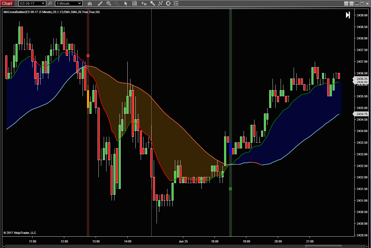Click the interval link button in title bar
The image size is (371, 248).
coord(352,4)
